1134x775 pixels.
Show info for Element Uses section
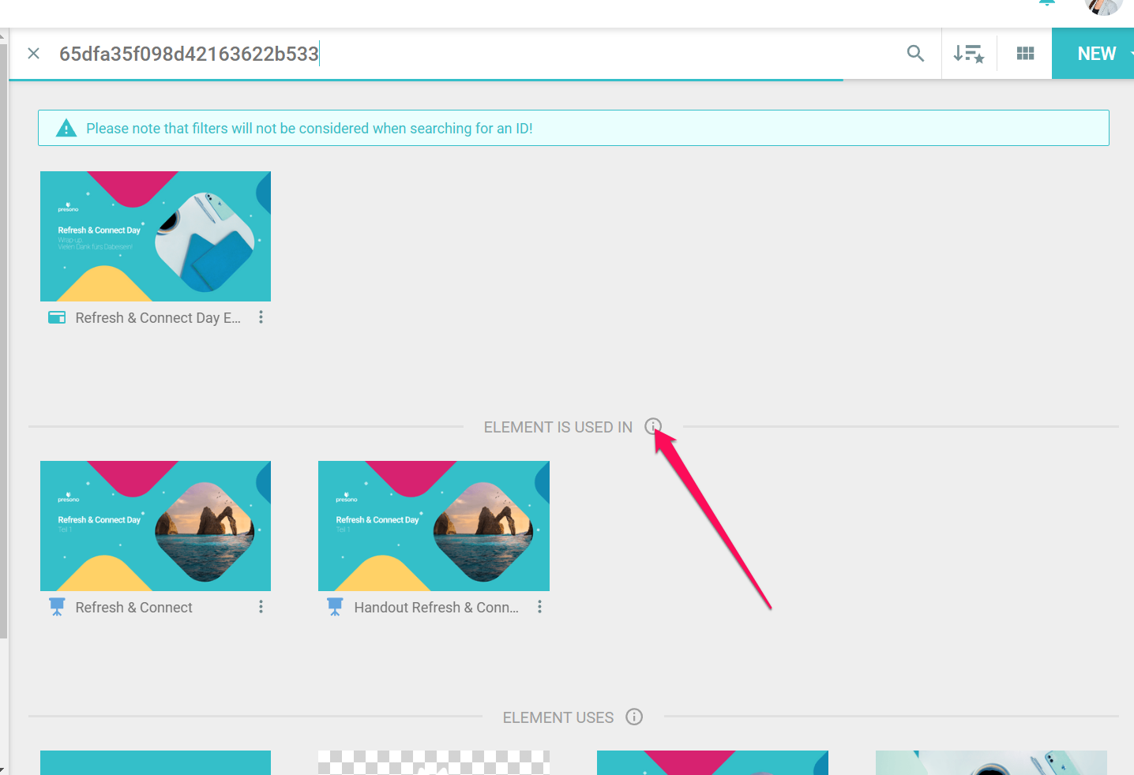coord(634,717)
